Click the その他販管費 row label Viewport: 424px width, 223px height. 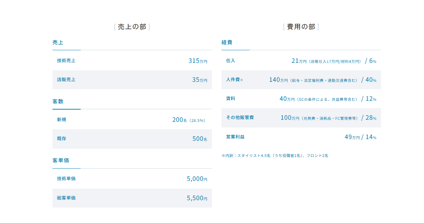240,118
